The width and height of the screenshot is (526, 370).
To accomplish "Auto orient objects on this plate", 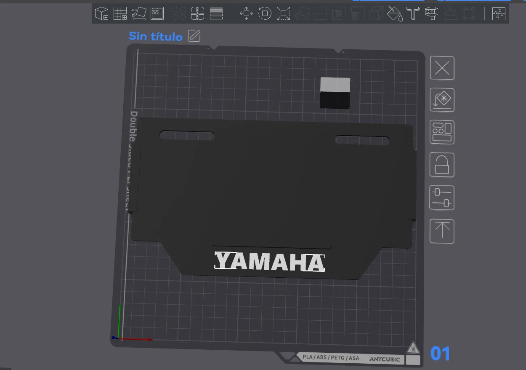I will 442,100.
